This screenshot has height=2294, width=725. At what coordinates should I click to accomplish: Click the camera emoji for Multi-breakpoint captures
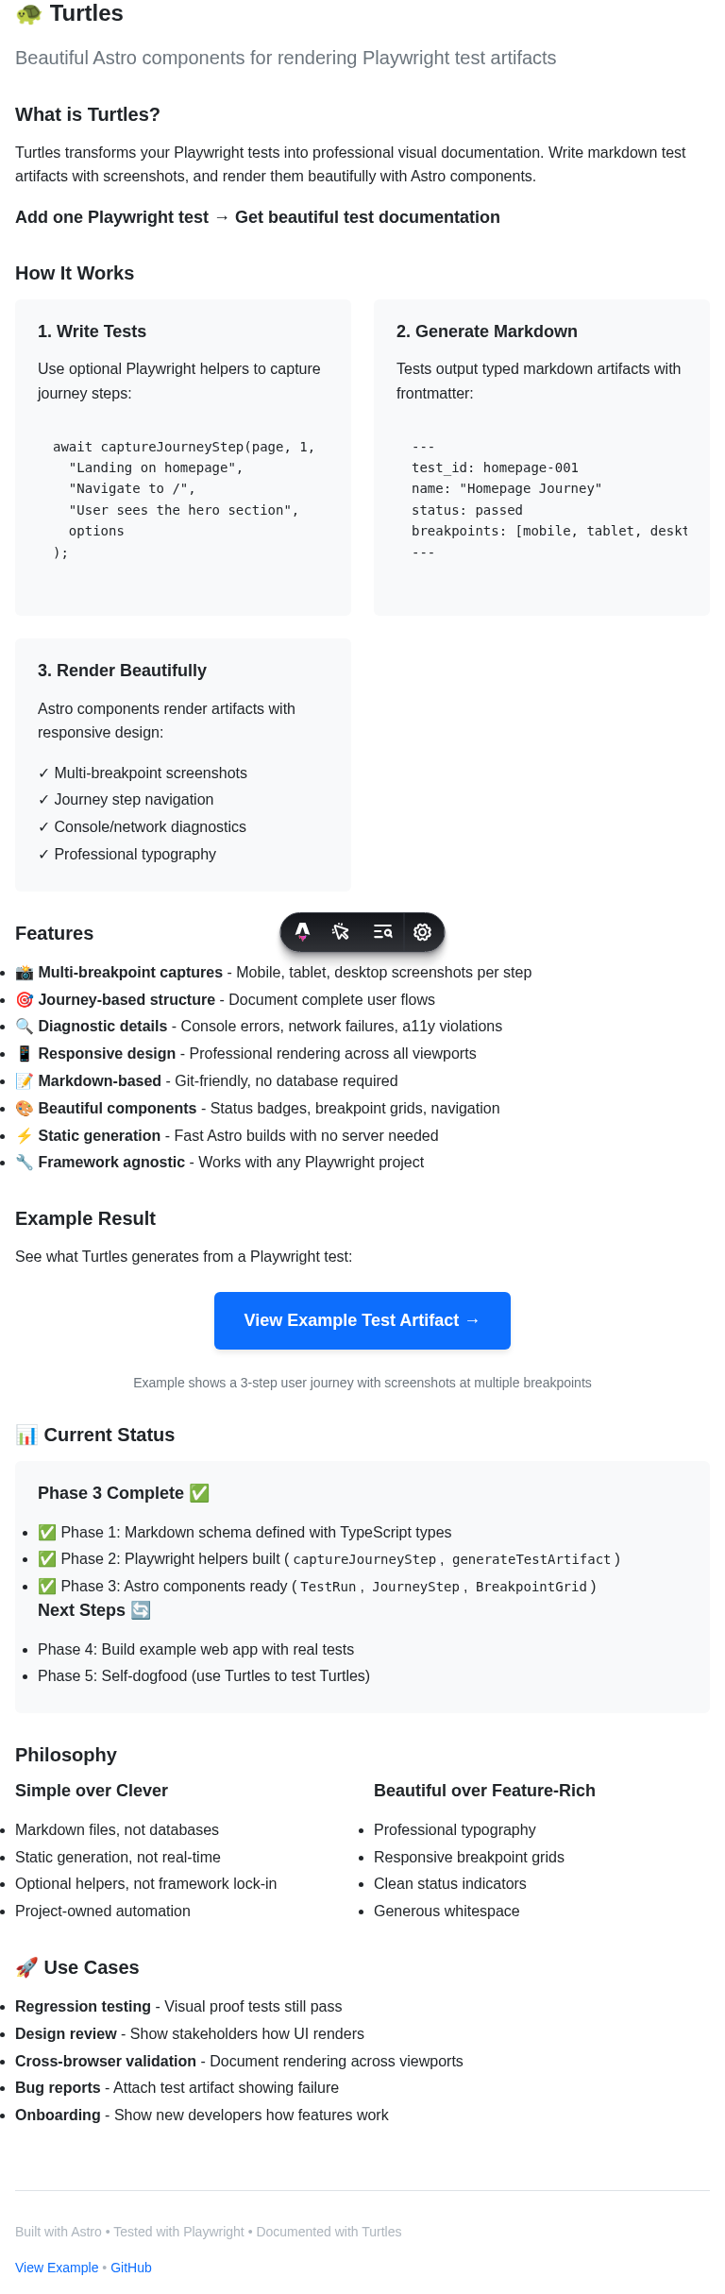[25, 973]
